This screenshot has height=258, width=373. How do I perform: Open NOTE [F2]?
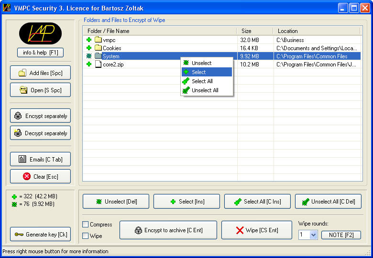click(x=341, y=235)
